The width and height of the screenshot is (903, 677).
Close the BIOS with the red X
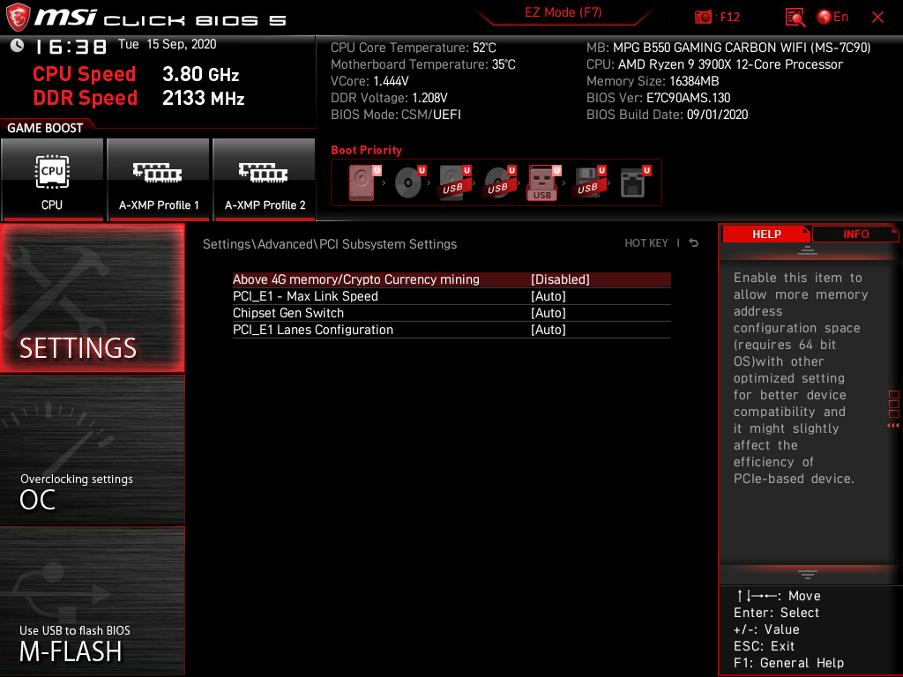pyautogui.click(x=877, y=18)
